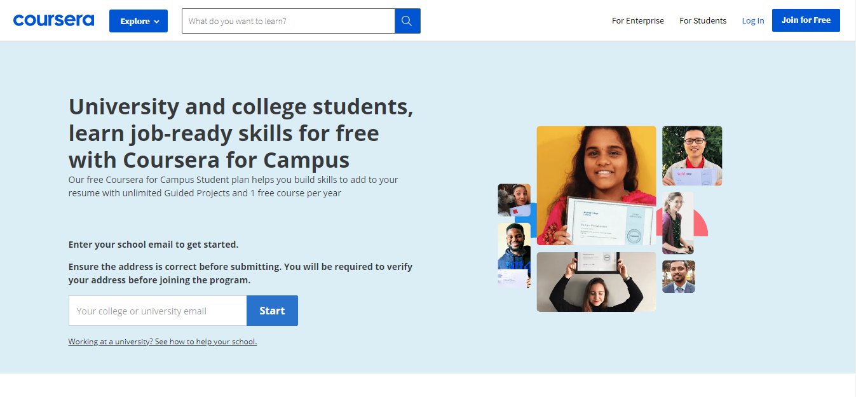The image size is (856, 397).
Task: Click the headline 'University and college students' text
Action: pos(240,107)
